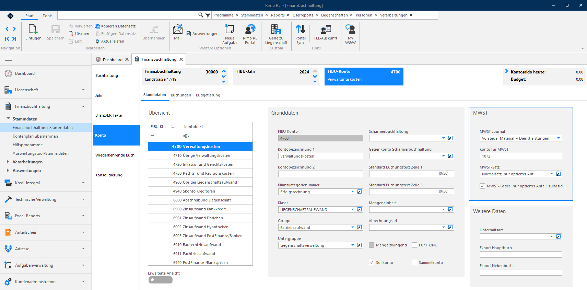587x290 pixels.
Task: Switch to the Budgetierung tab
Action: [208, 95]
